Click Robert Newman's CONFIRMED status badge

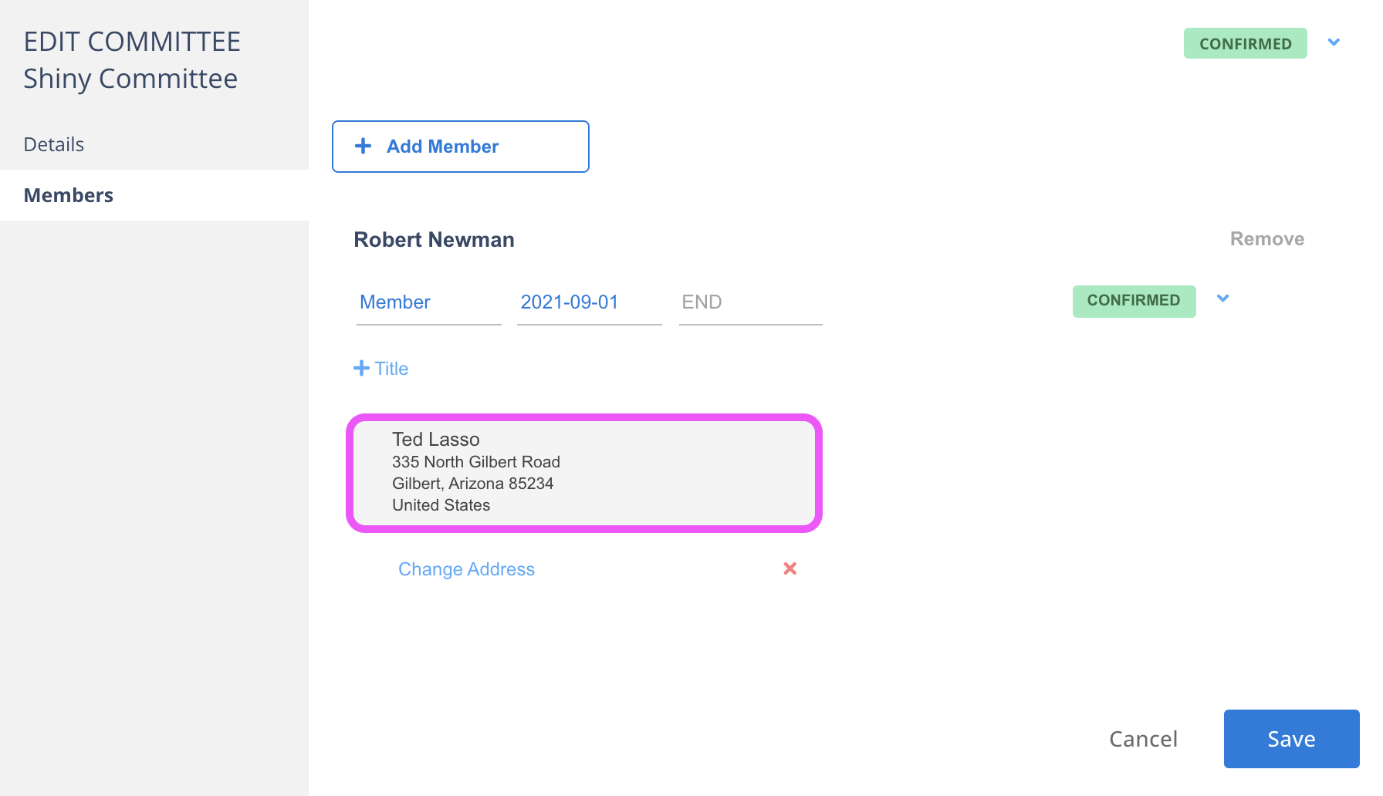pyautogui.click(x=1134, y=301)
